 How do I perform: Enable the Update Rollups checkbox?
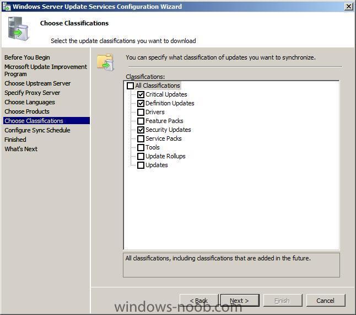(x=141, y=156)
